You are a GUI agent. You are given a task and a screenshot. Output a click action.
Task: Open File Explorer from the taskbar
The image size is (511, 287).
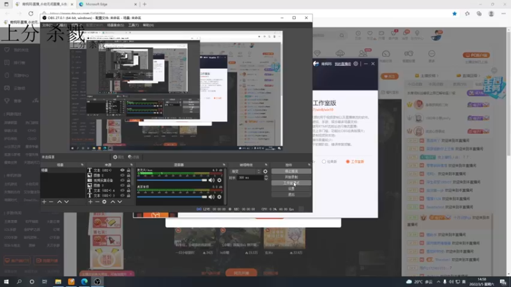(x=58, y=282)
